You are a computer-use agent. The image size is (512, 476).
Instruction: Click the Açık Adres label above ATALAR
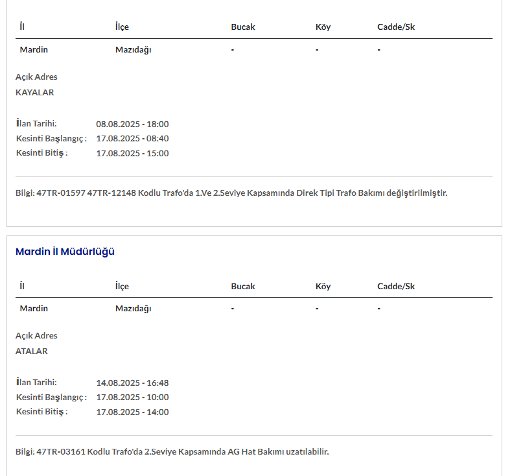tap(36, 335)
